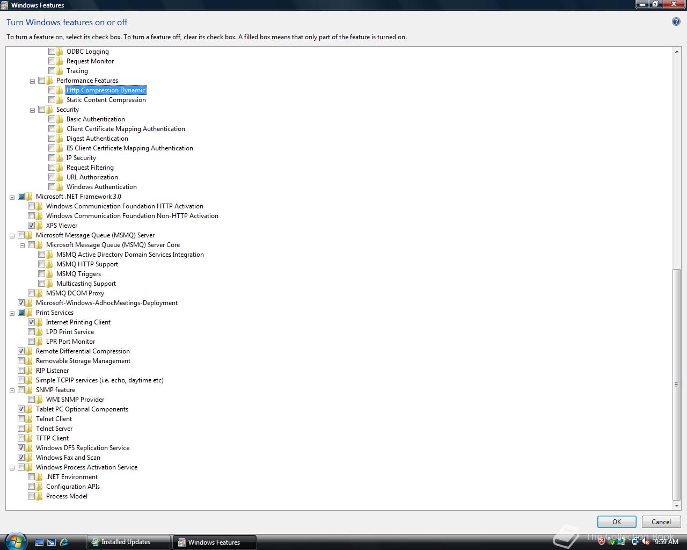The height and width of the screenshot is (550, 687).
Task: Click folder icon beside WMI SNMP Provider
Action: [x=39, y=400]
